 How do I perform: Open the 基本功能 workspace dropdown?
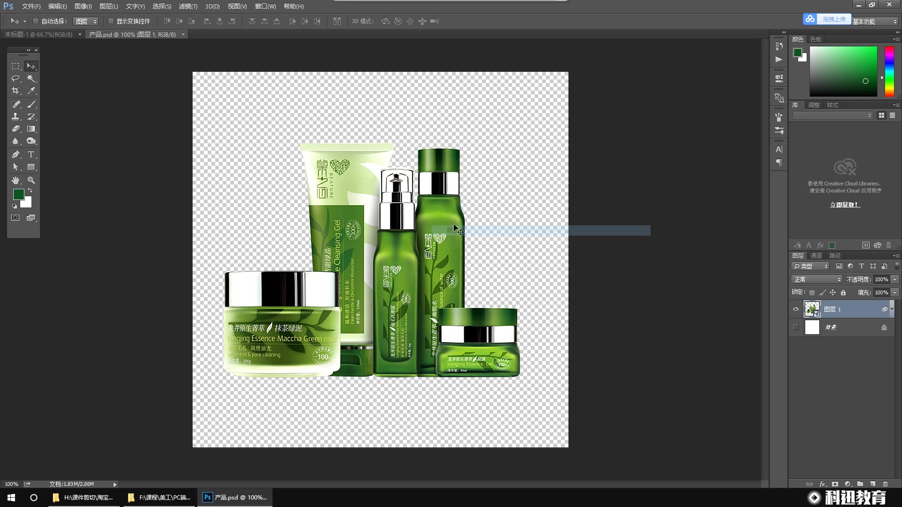point(875,22)
